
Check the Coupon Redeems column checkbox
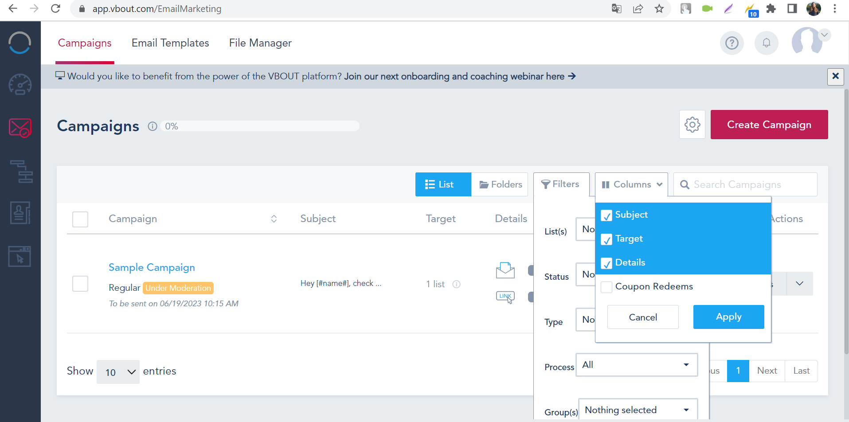coord(606,287)
